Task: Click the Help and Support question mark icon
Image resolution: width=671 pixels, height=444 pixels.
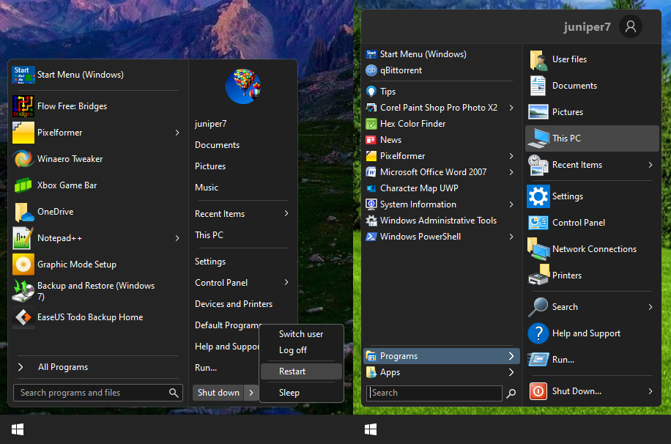Action: point(538,333)
